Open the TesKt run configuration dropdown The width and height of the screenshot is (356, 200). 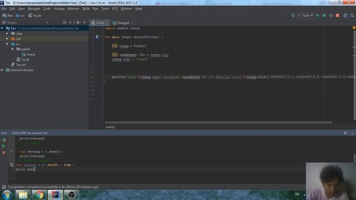(x=305, y=16)
